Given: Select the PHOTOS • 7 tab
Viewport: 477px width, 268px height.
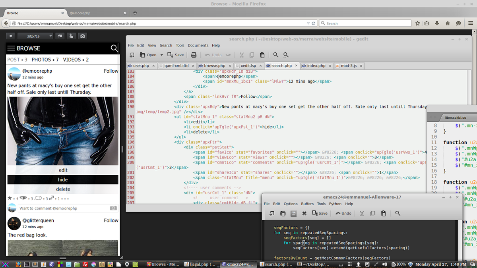Looking at the screenshot, I should [x=45, y=60].
